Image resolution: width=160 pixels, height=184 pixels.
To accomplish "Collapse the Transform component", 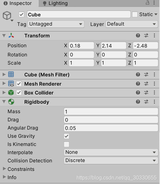I will coord(4,35).
